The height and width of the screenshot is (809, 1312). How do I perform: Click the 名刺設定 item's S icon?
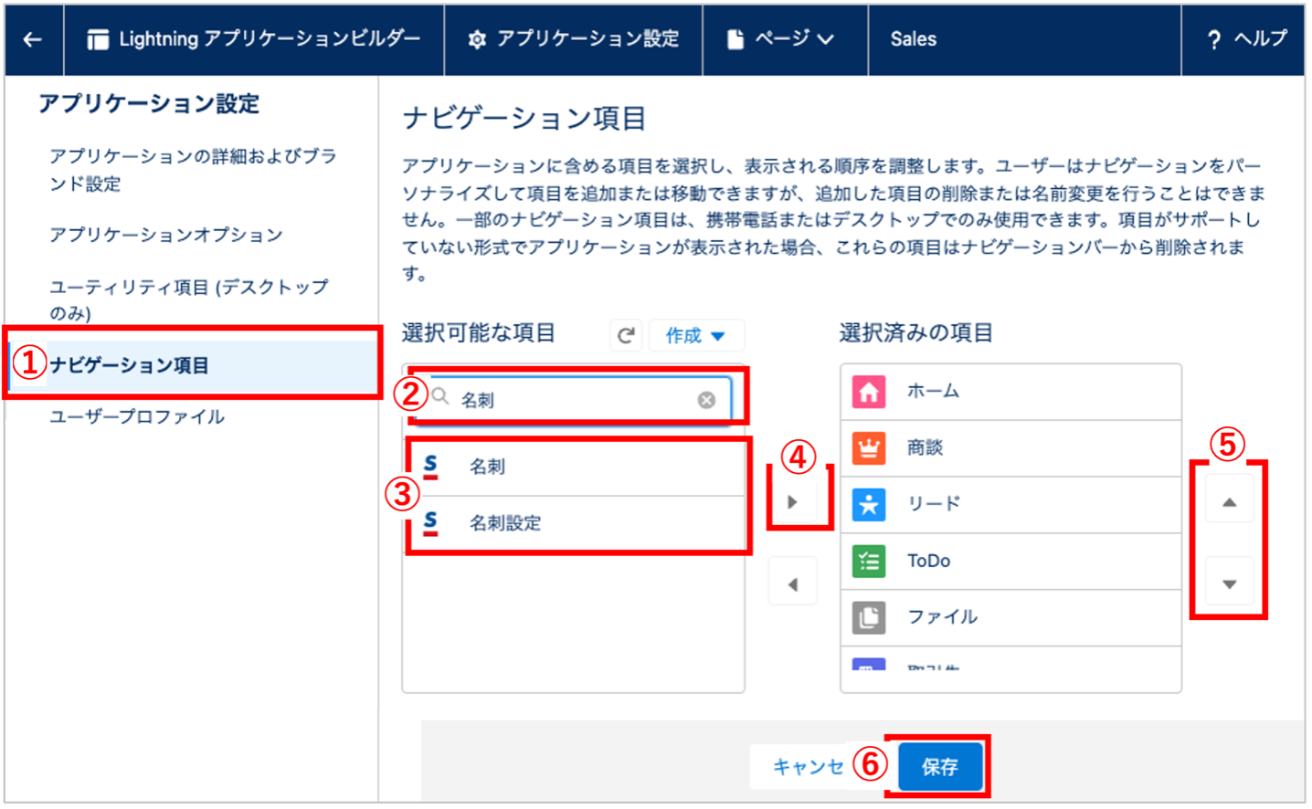tap(430, 522)
